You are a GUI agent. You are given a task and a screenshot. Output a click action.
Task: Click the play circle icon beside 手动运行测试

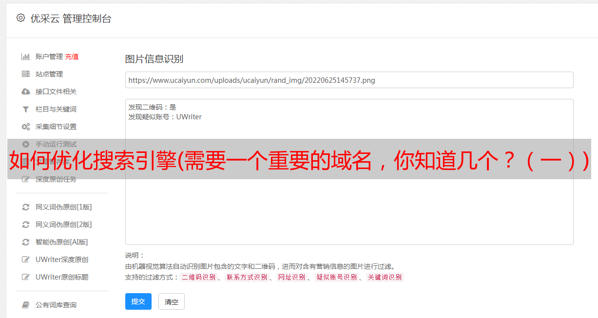[26, 144]
